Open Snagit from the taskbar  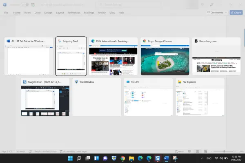click(158, 159)
